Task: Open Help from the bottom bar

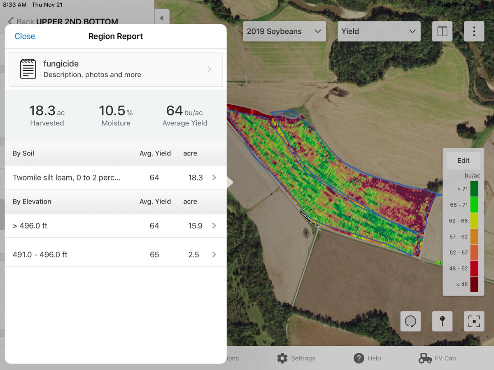Action: [368, 358]
